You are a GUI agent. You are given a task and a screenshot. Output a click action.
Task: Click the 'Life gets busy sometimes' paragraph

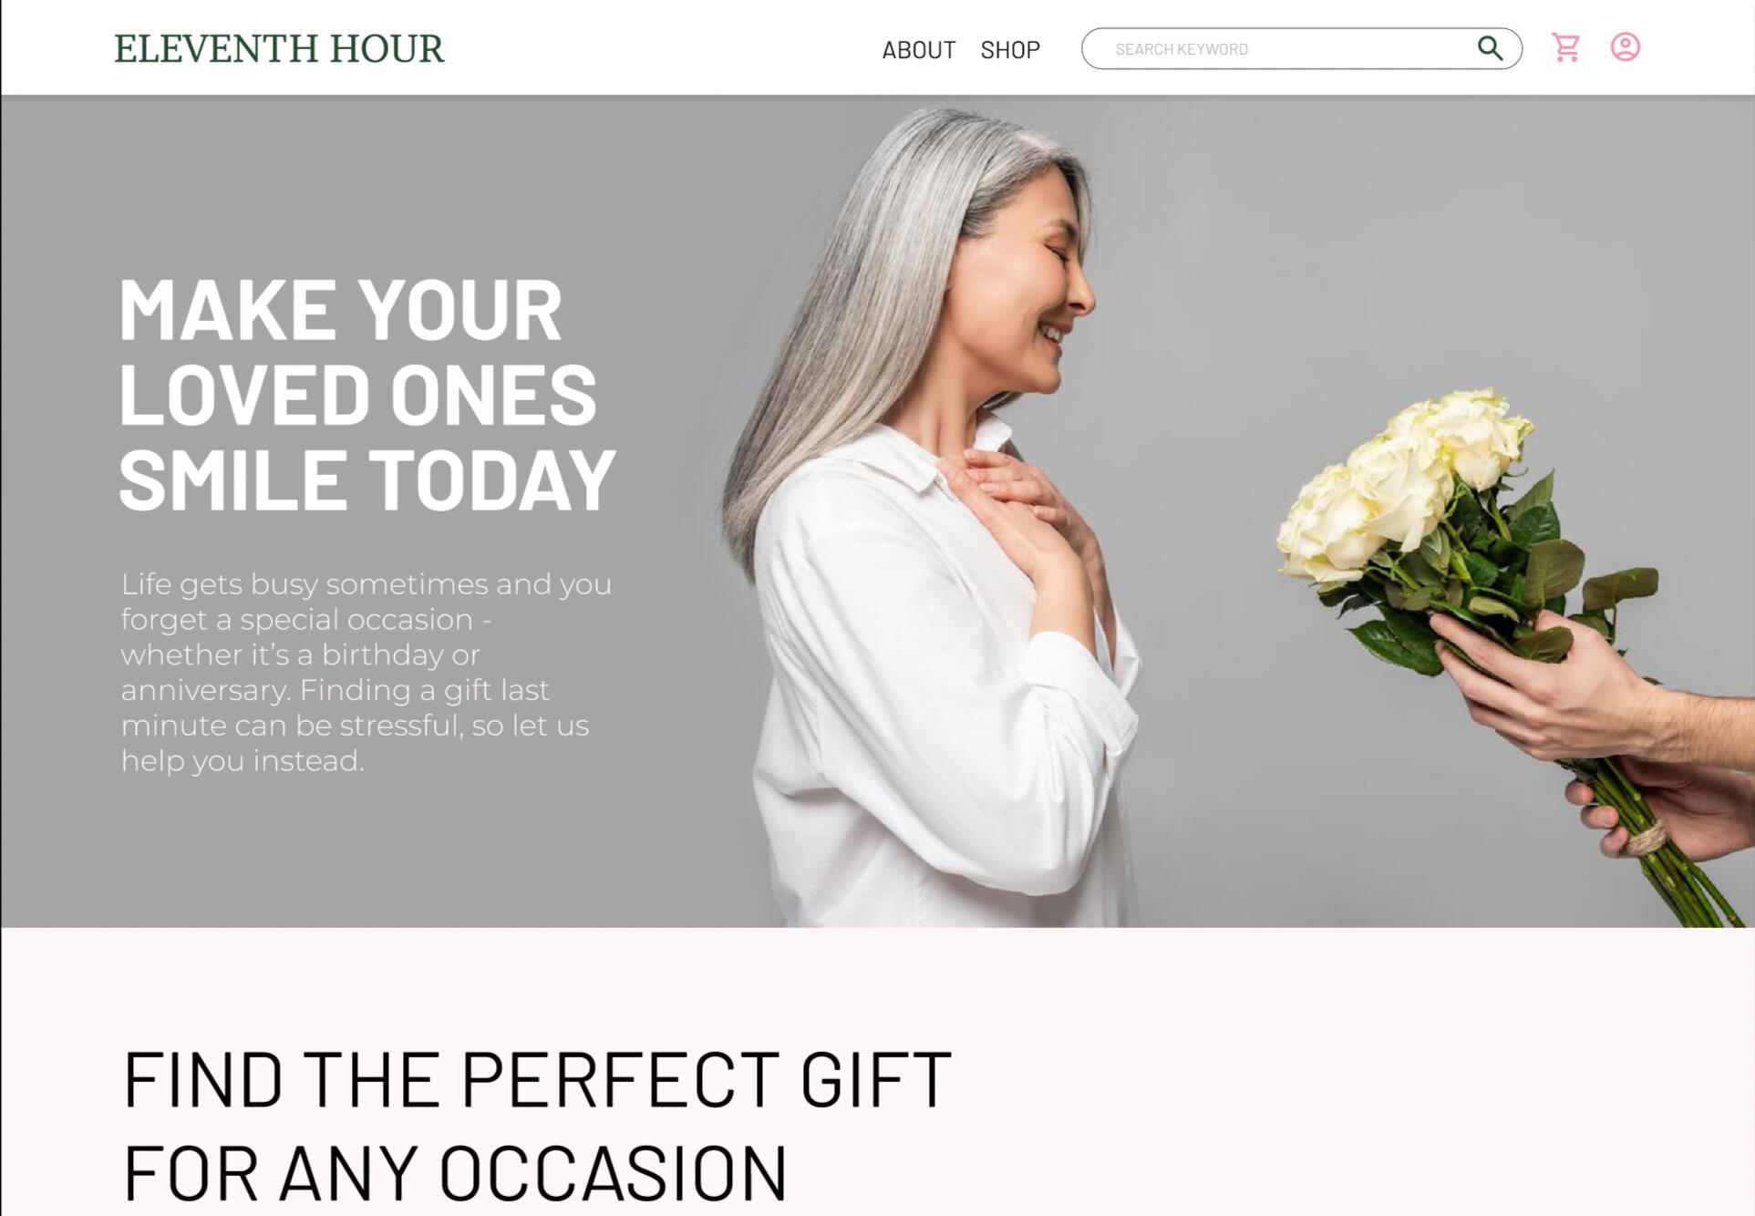[366, 672]
